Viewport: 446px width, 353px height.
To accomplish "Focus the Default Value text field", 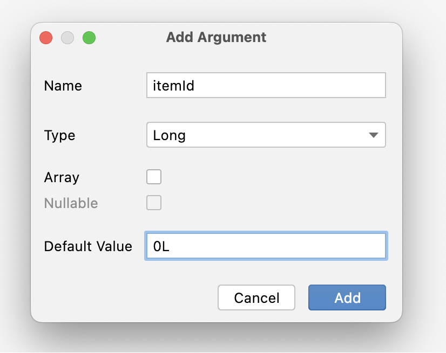I will [x=281, y=246].
